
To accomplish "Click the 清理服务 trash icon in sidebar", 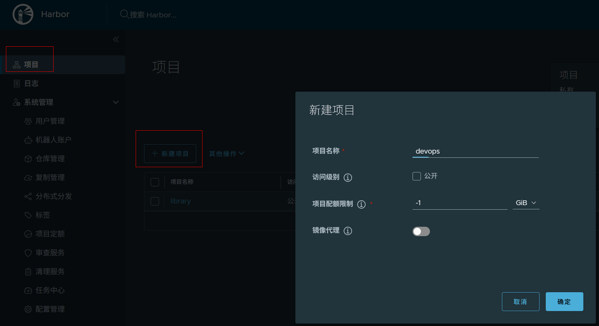I will pos(28,272).
